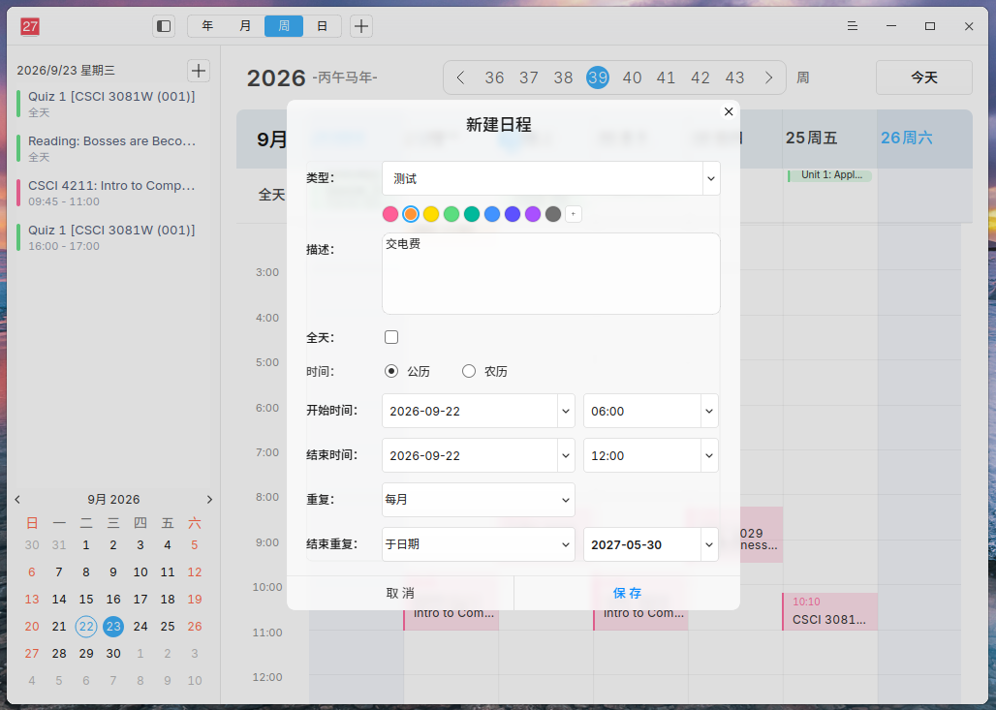The height and width of the screenshot is (710, 996).
Task: Open the start date dropdown
Action: click(479, 411)
